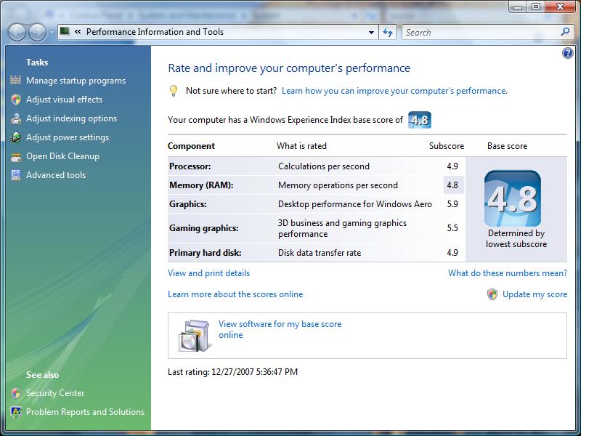Click the Adjust power settings icon
This screenshot has width=610, height=436.
[16, 137]
